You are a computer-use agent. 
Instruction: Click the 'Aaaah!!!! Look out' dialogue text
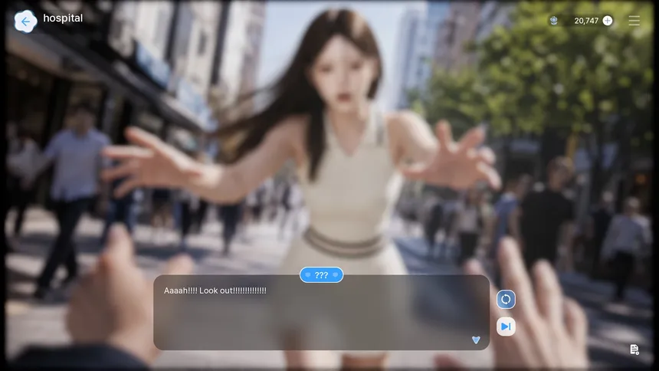coord(215,291)
